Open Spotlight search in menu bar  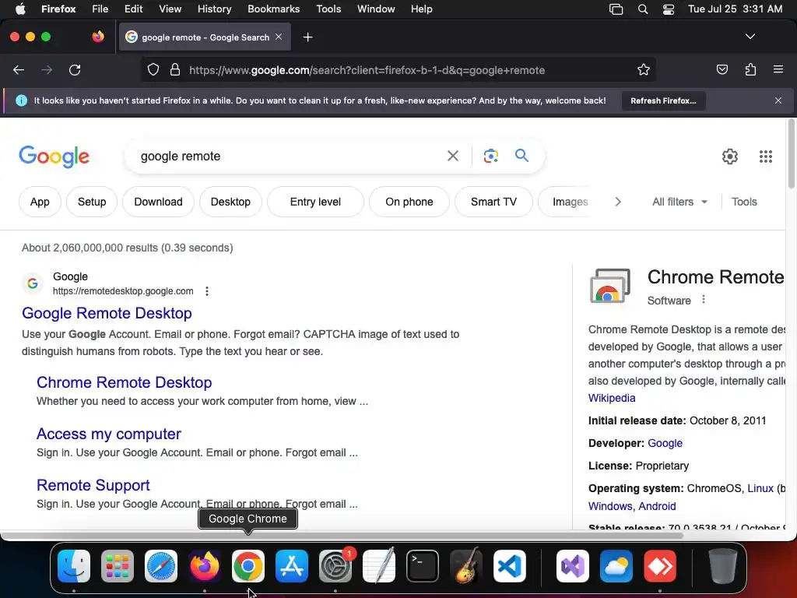pos(643,9)
